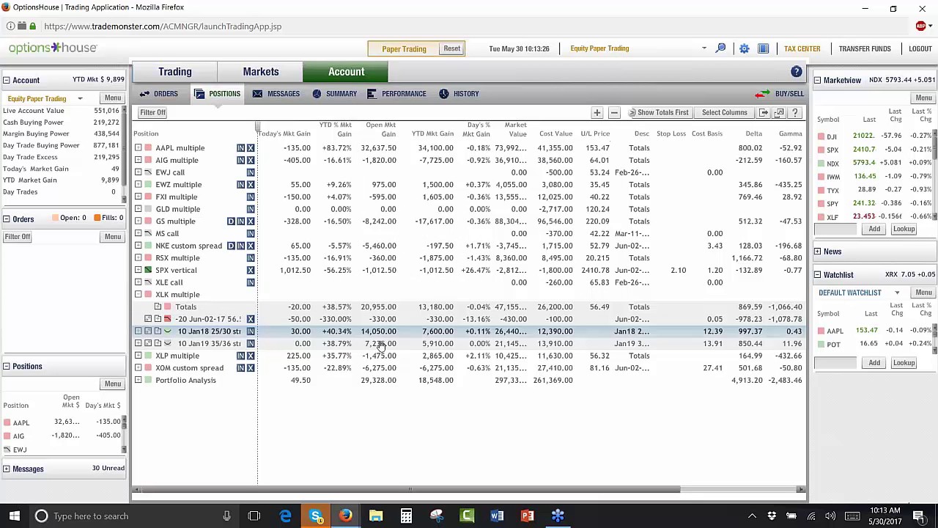The image size is (938, 528).
Task: Click the Firefox address bar URL
Action: 163,26
